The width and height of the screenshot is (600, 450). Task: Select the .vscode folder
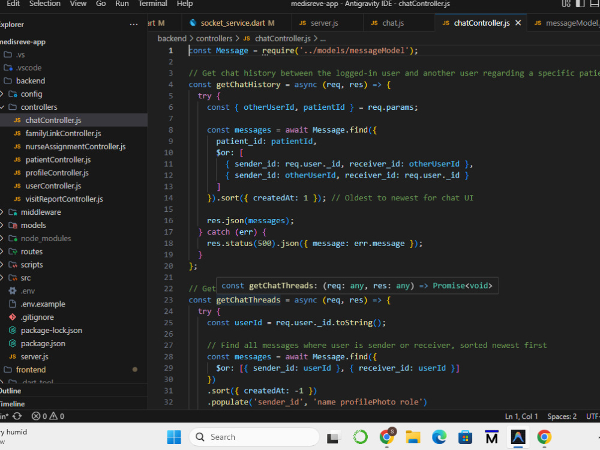(73, 68)
